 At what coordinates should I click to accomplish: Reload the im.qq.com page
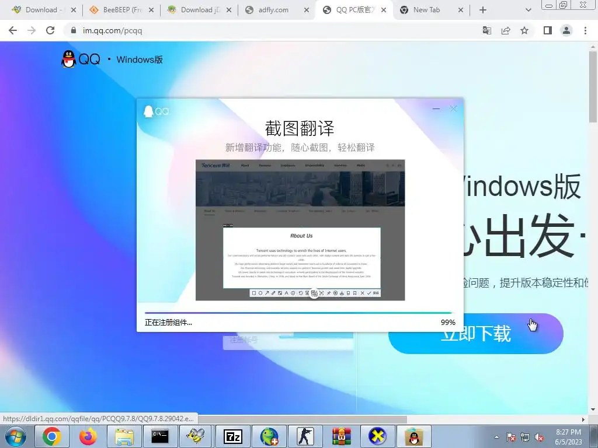click(x=50, y=30)
